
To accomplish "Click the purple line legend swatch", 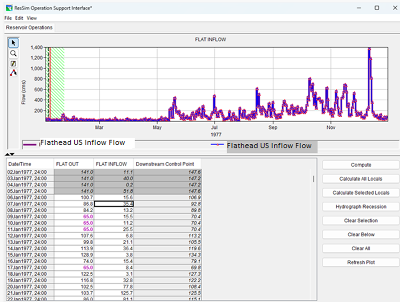I will [30, 144].
